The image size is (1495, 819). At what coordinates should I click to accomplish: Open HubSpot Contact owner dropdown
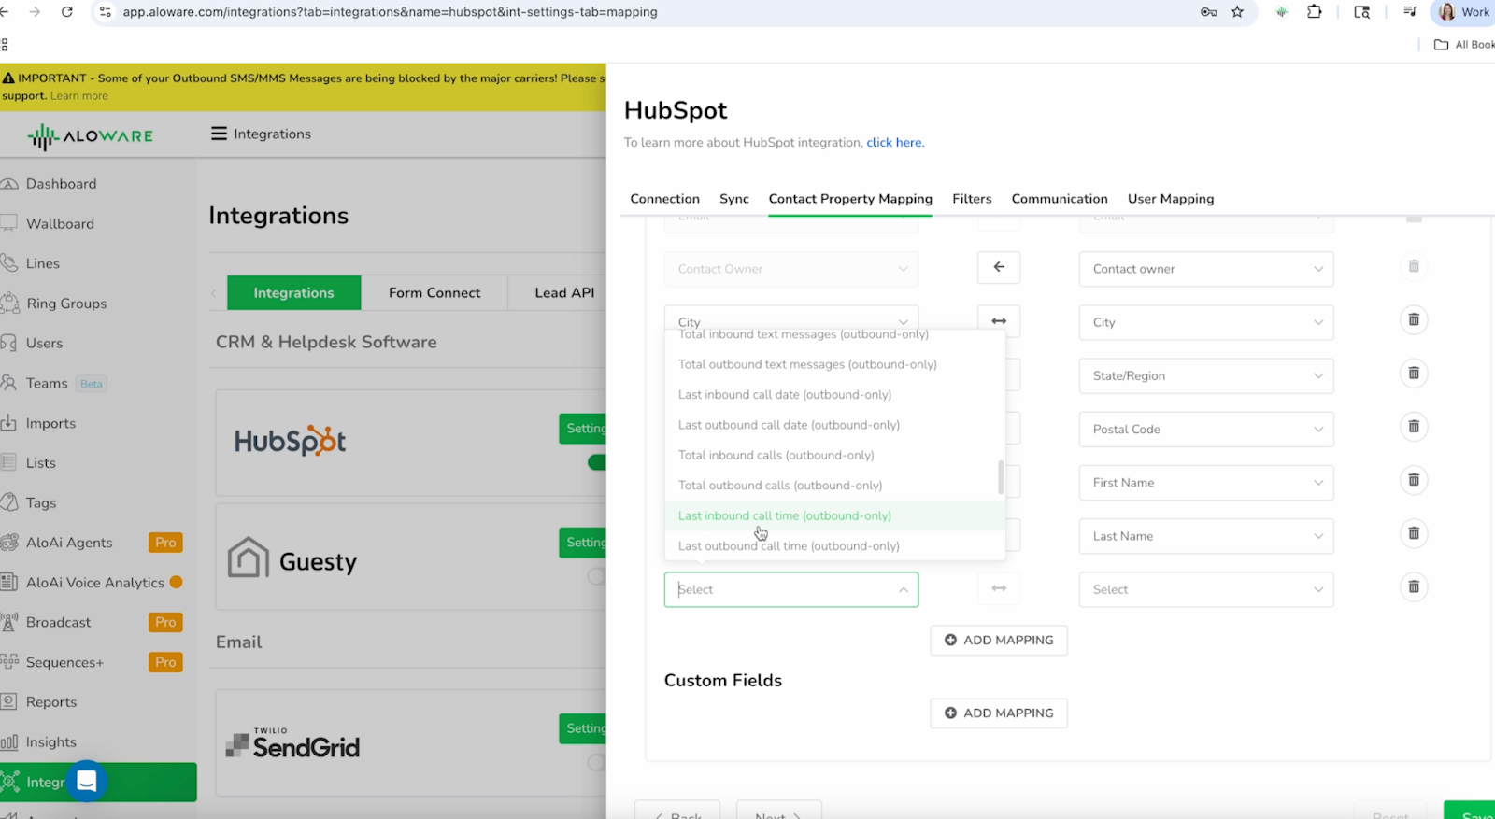pos(1206,269)
